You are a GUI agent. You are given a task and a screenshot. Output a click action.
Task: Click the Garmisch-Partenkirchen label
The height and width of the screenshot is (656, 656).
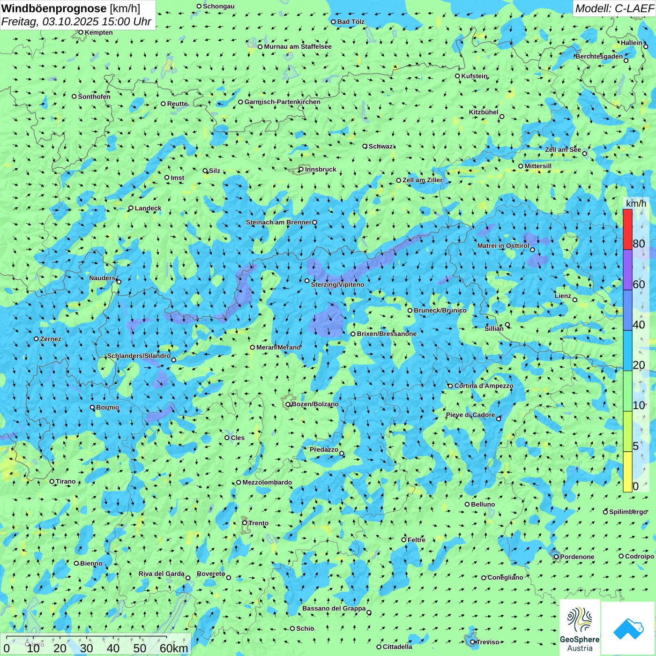pyautogui.click(x=283, y=102)
